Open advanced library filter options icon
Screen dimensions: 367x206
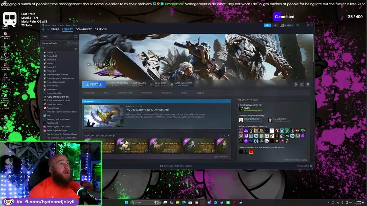76,49
